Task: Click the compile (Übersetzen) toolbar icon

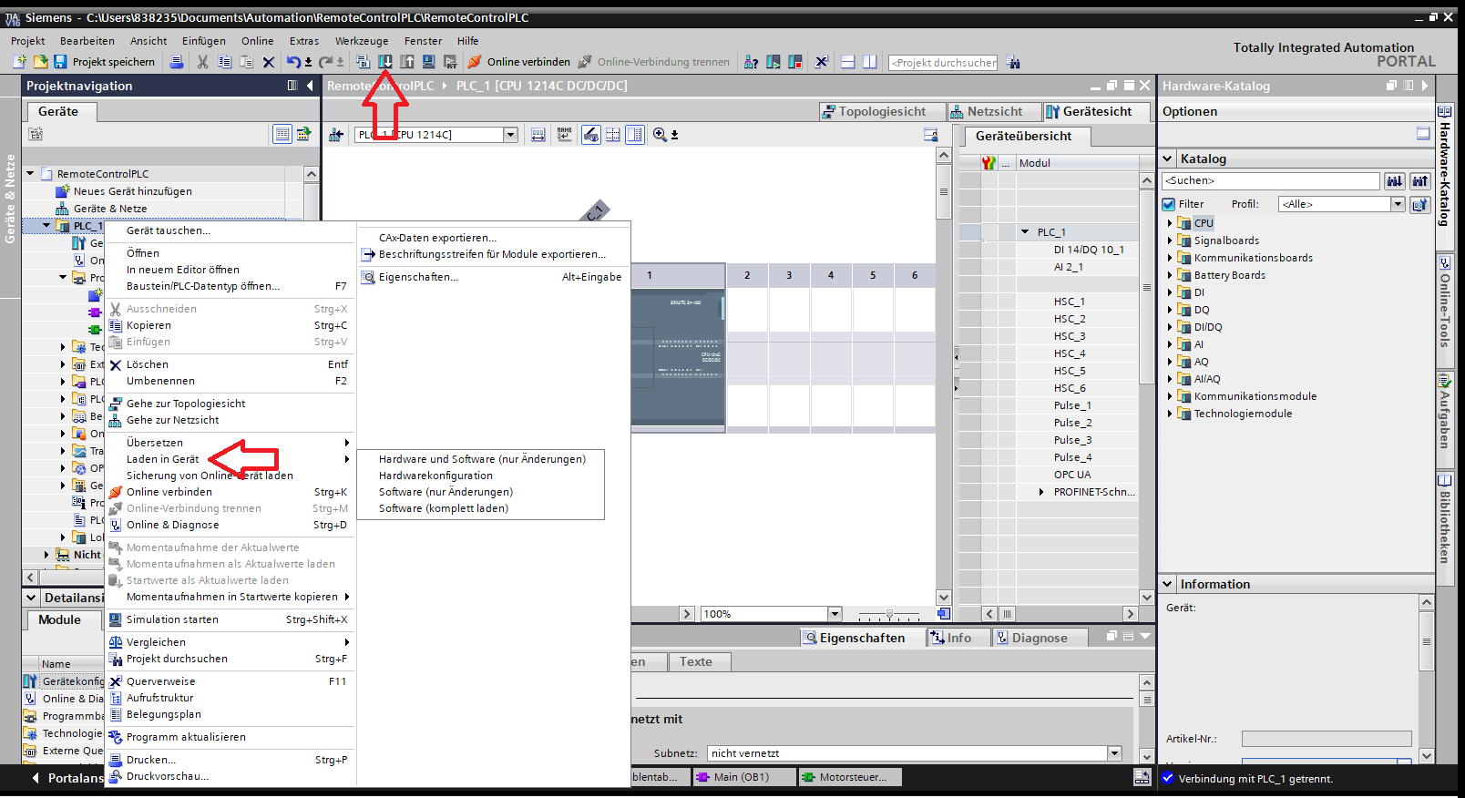Action: pos(363,62)
